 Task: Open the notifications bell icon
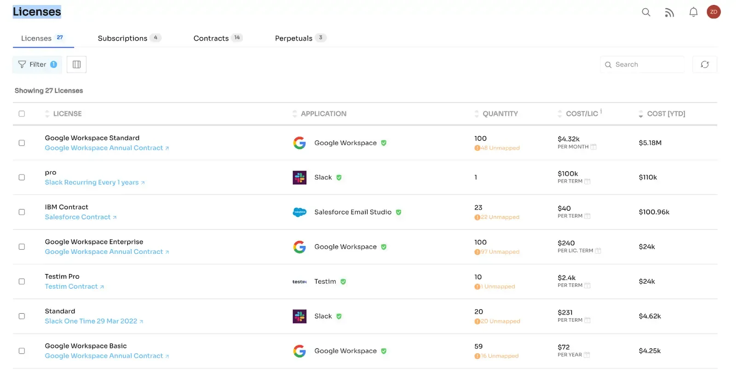coord(693,12)
